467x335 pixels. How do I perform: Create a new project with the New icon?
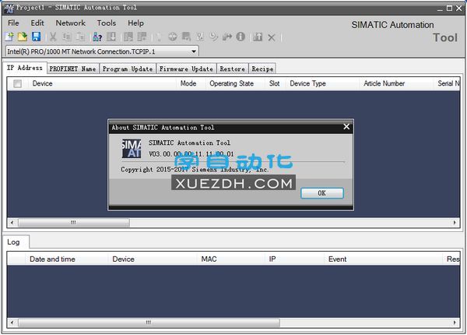tap(9, 37)
